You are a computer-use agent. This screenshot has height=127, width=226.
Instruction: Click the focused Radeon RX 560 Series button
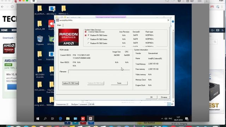coord(71,83)
